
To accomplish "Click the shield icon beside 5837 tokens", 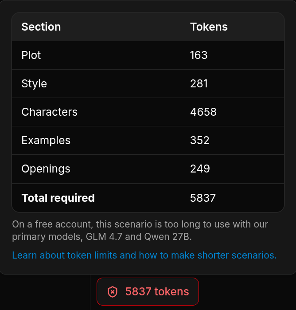I will click(x=113, y=292).
